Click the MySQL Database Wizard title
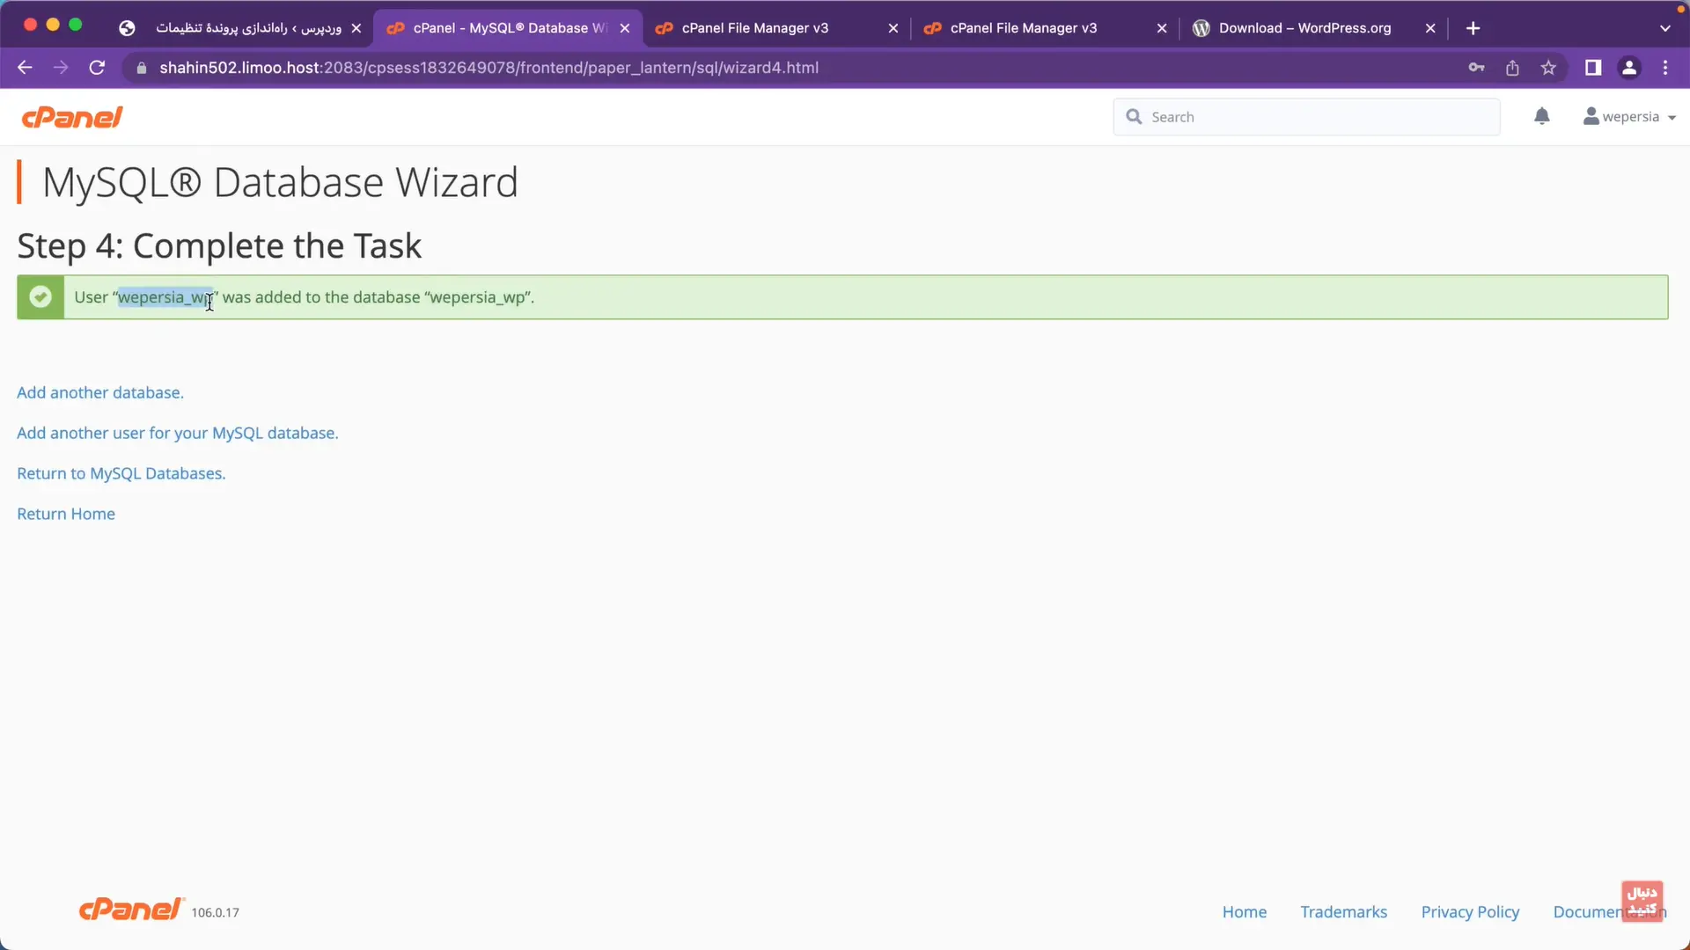This screenshot has height=950, width=1690. click(280, 182)
